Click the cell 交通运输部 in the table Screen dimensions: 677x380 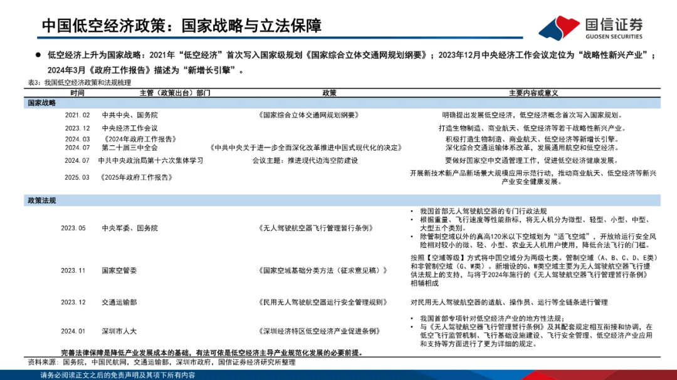[x=119, y=302]
